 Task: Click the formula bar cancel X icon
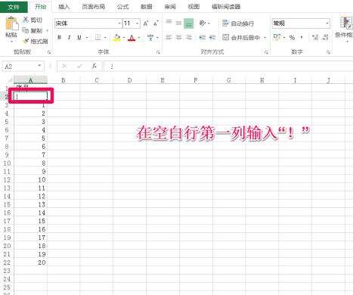(x=64, y=67)
